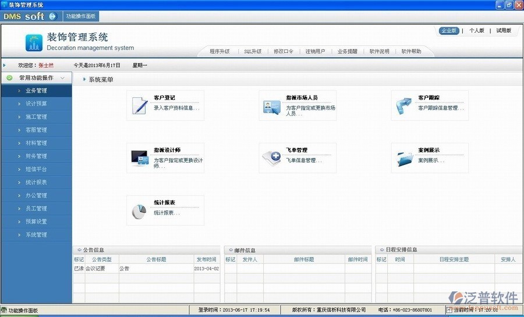Select 业务管理 in the left menu
Viewport: 524px width, 317px height.
[36, 91]
